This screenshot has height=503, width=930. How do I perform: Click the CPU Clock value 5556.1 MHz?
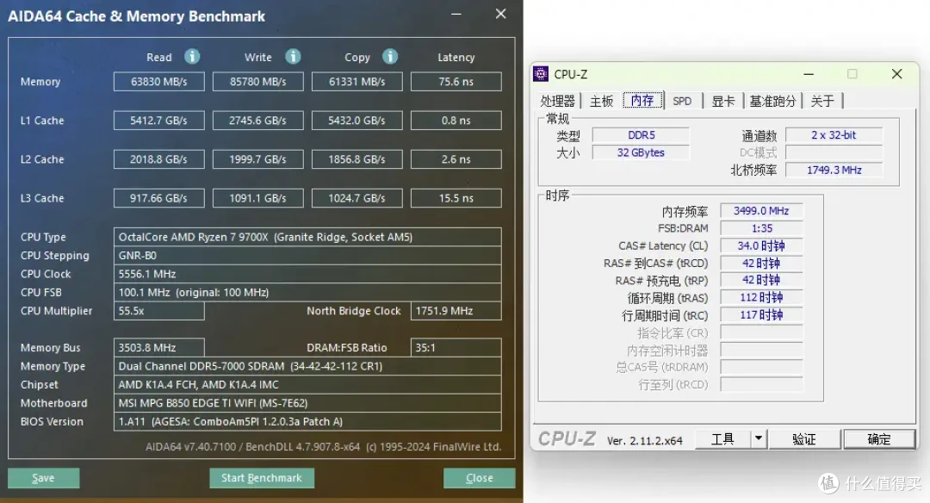pyautogui.click(x=307, y=273)
